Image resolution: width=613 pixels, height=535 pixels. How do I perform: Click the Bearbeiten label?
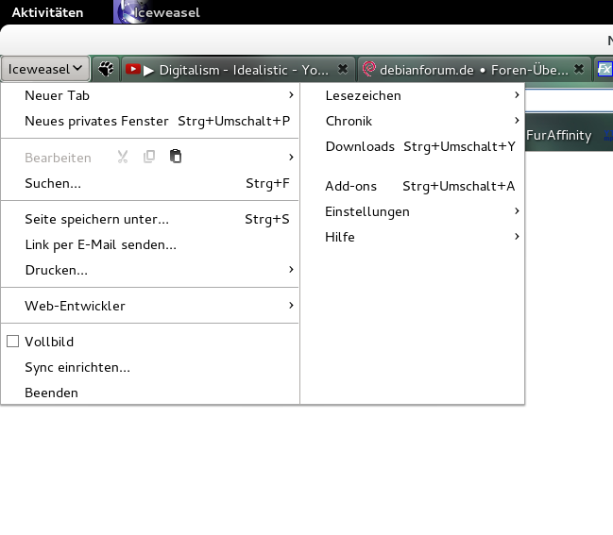pyautogui.click(x=58, y=158)
